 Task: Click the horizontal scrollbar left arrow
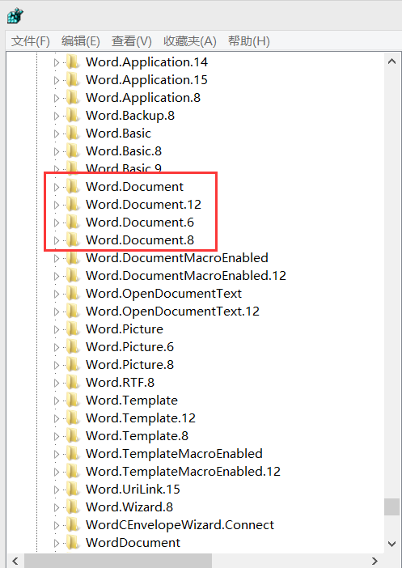click(15, 561)
